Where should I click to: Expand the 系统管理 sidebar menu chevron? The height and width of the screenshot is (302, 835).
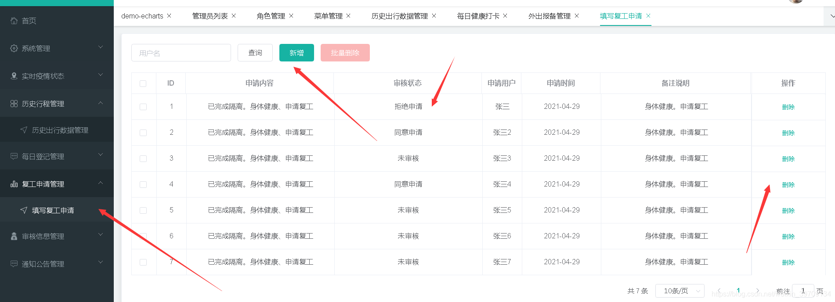[101, 47]
